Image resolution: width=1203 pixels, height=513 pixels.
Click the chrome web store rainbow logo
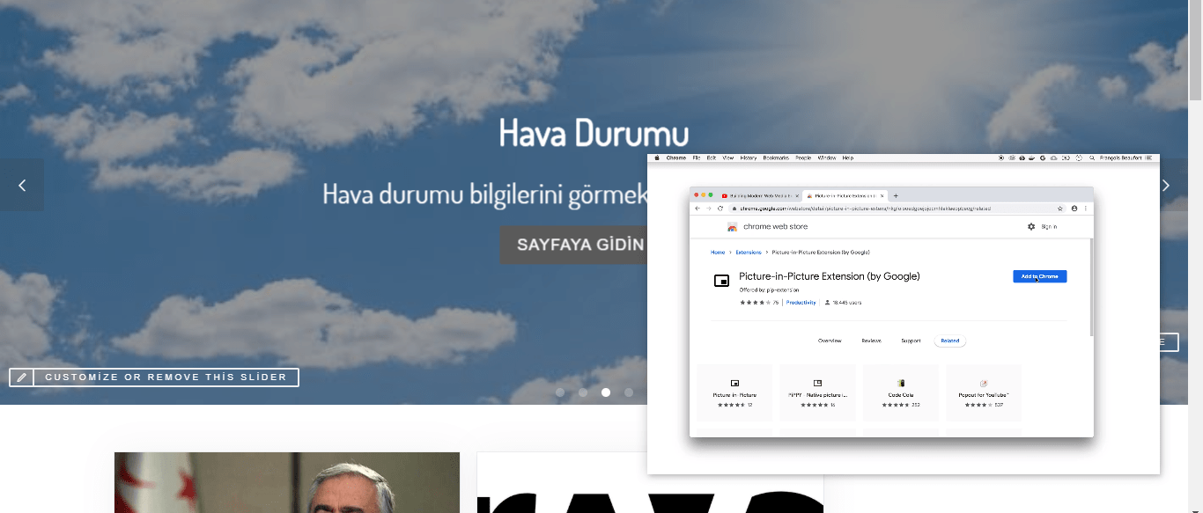tap(733, 227)
